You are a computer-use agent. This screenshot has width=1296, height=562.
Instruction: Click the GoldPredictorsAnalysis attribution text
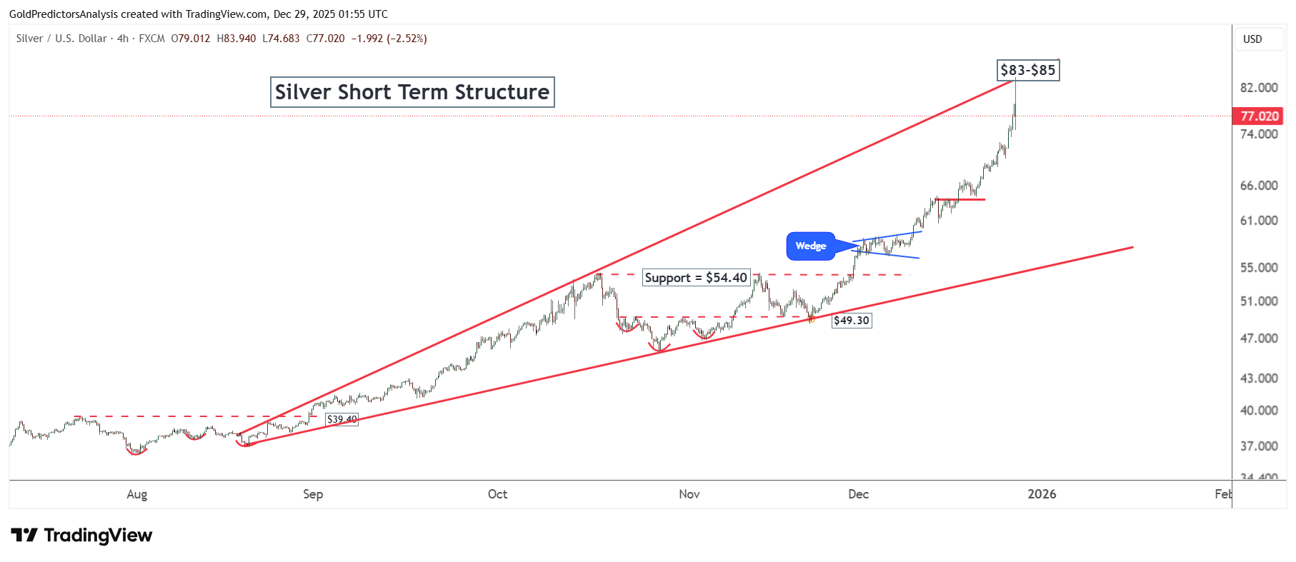point(63,14)
